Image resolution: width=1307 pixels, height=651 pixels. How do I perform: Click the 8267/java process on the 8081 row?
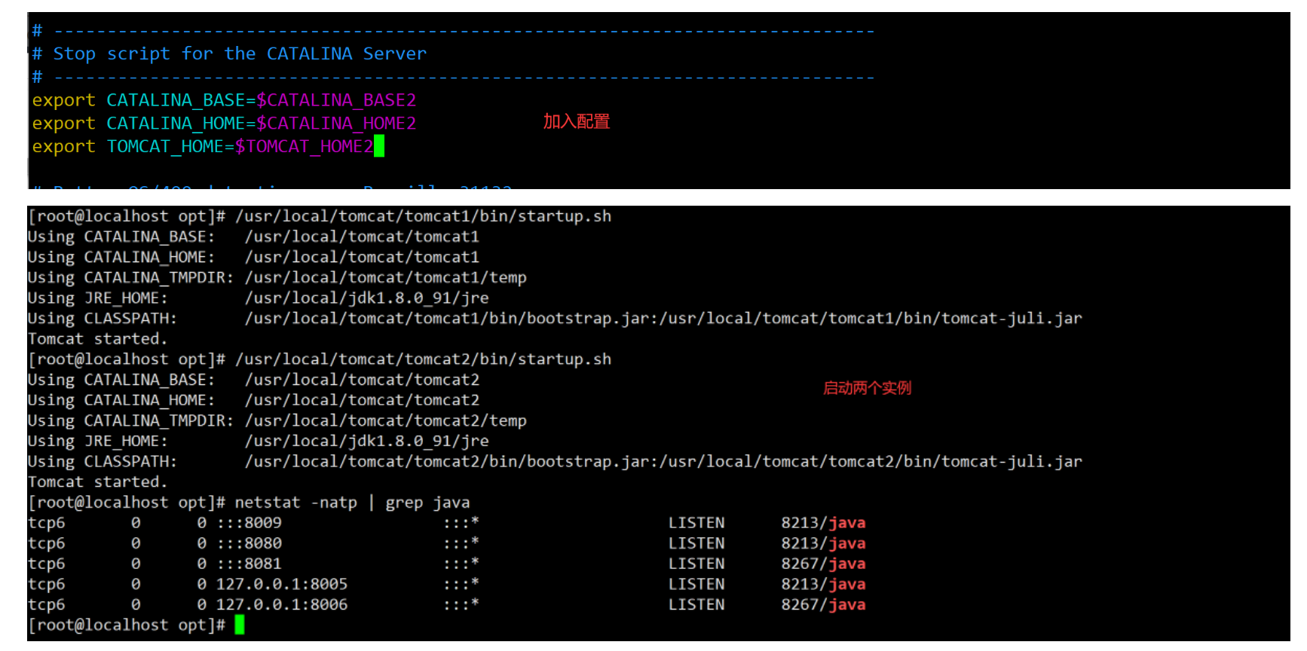(x=823, y=564)
